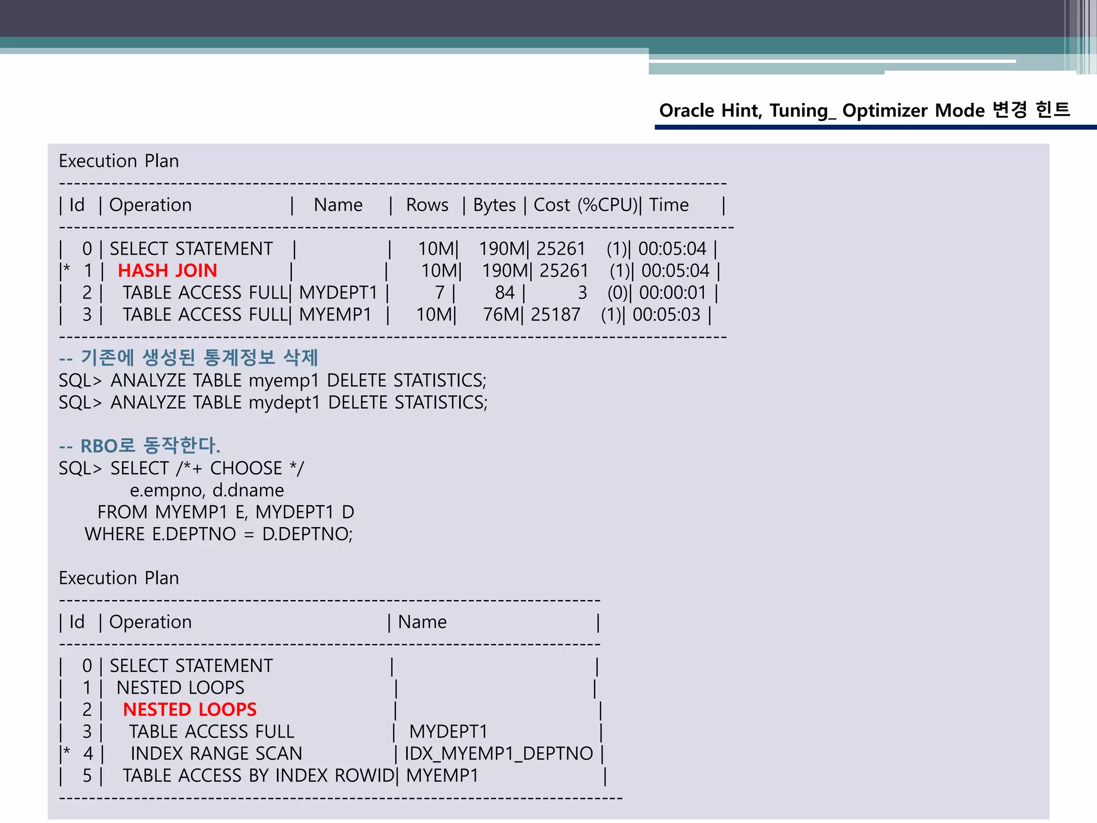Click the 'Operation' header in the second plan
The height and width of the screenshot is (823, 1097).
[x=151, y=622]
